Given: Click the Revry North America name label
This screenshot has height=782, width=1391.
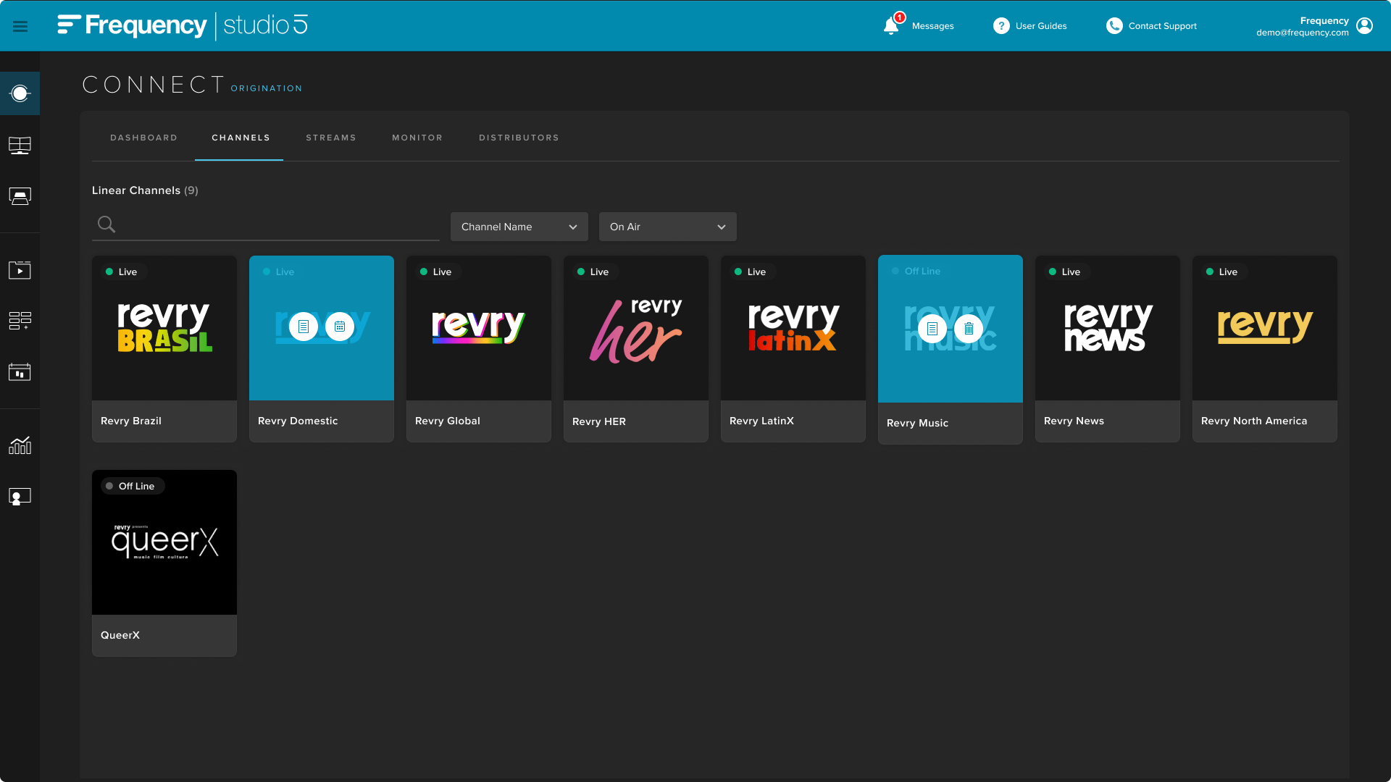Looking at the screenshot, I should click(x=1254, y=421).
